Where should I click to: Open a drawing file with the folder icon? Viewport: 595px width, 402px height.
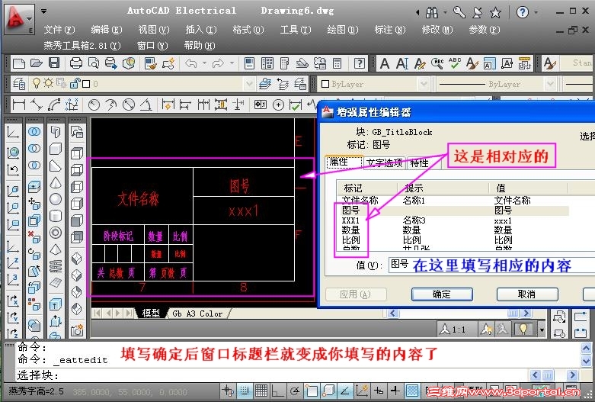tap(37, 63)
